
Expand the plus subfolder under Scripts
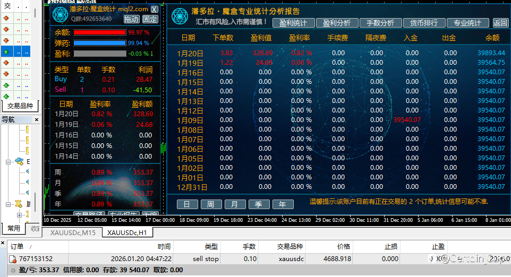[x=19, y=215]
